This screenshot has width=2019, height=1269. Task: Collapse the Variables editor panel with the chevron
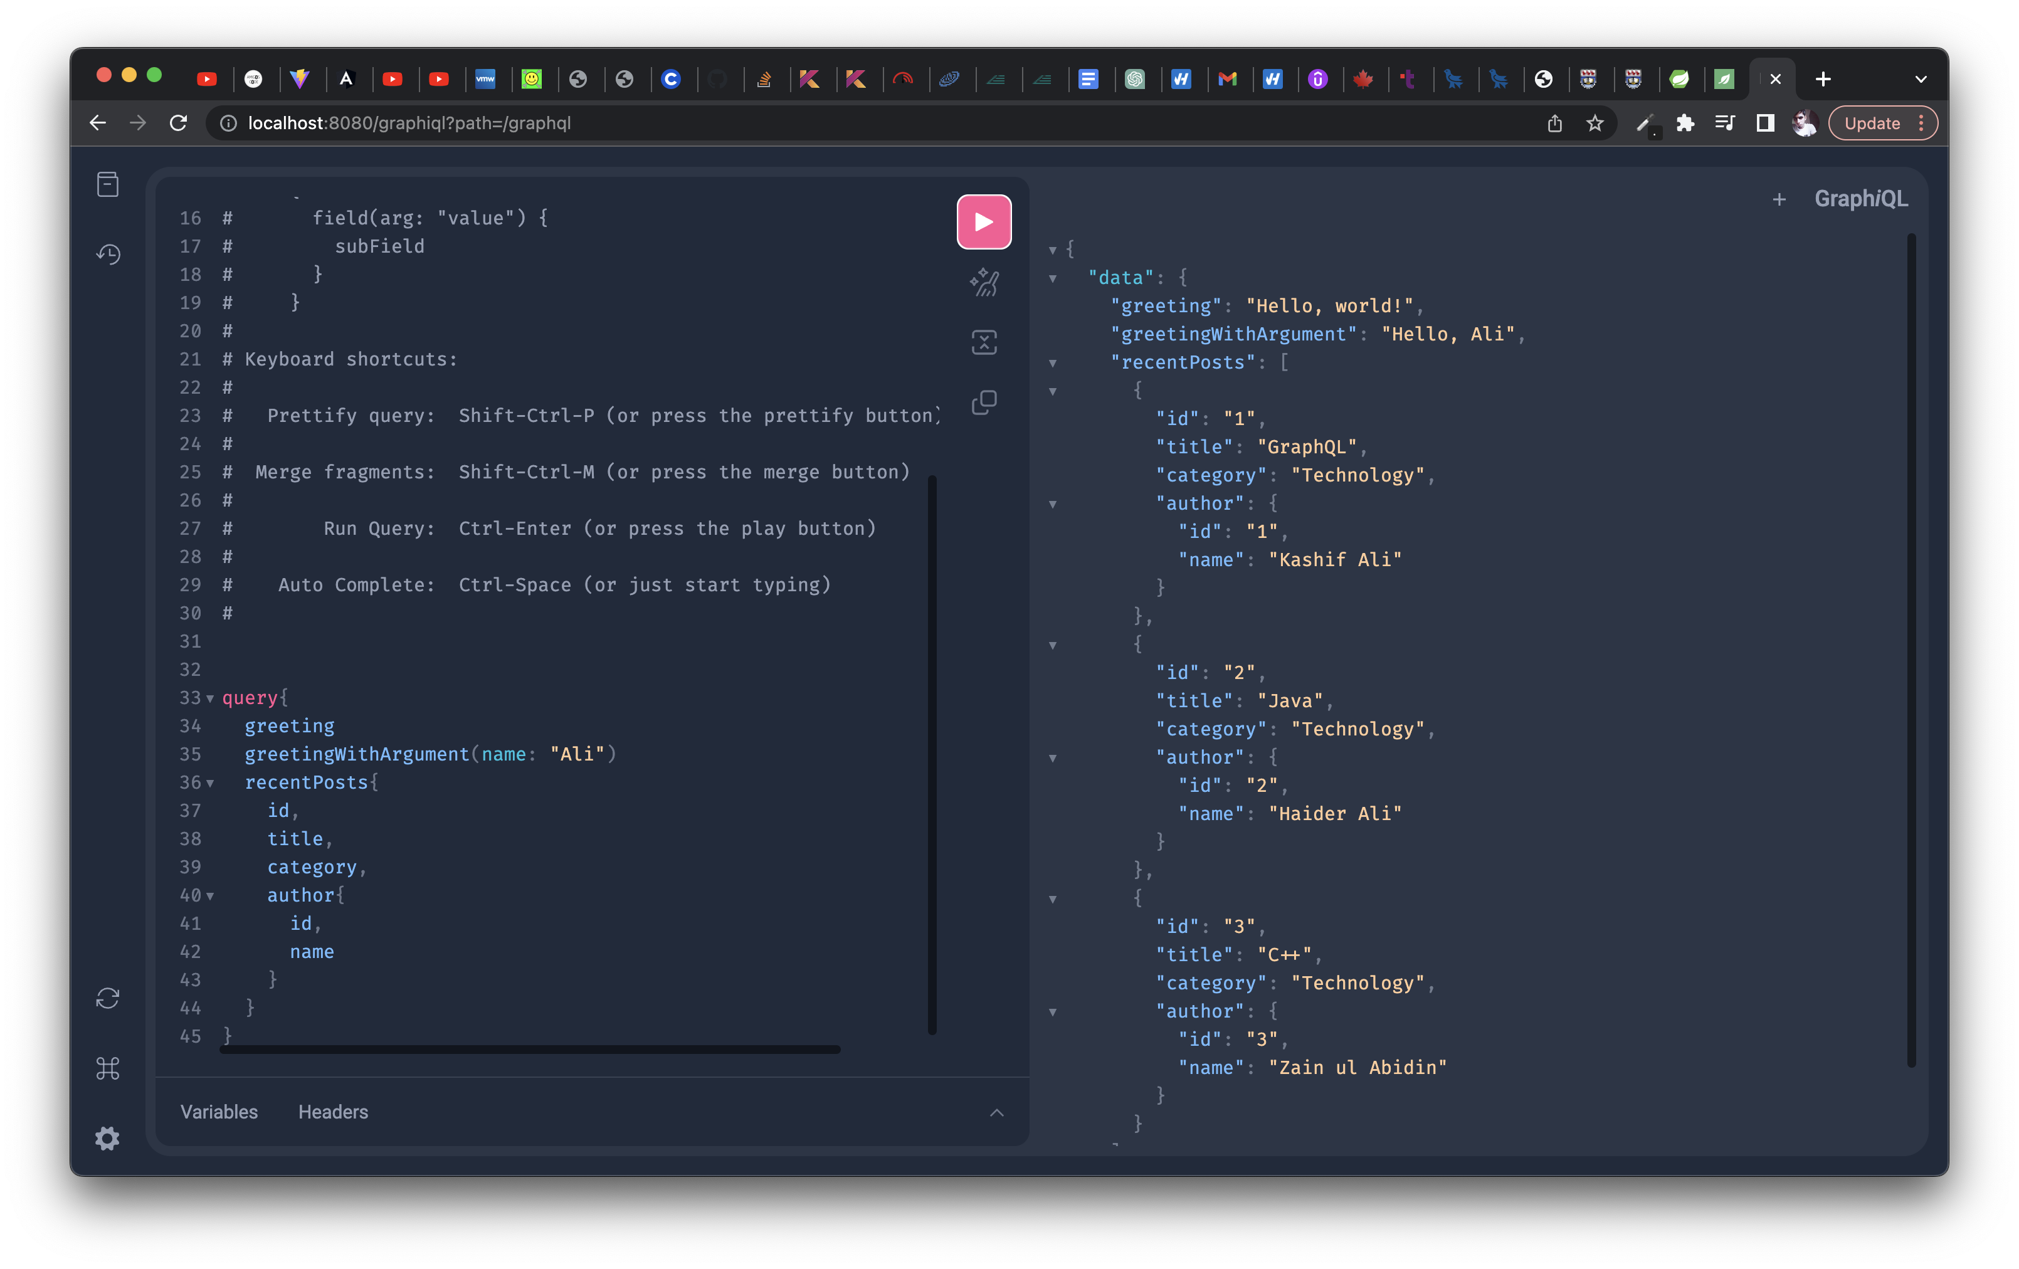(996, 1112)
